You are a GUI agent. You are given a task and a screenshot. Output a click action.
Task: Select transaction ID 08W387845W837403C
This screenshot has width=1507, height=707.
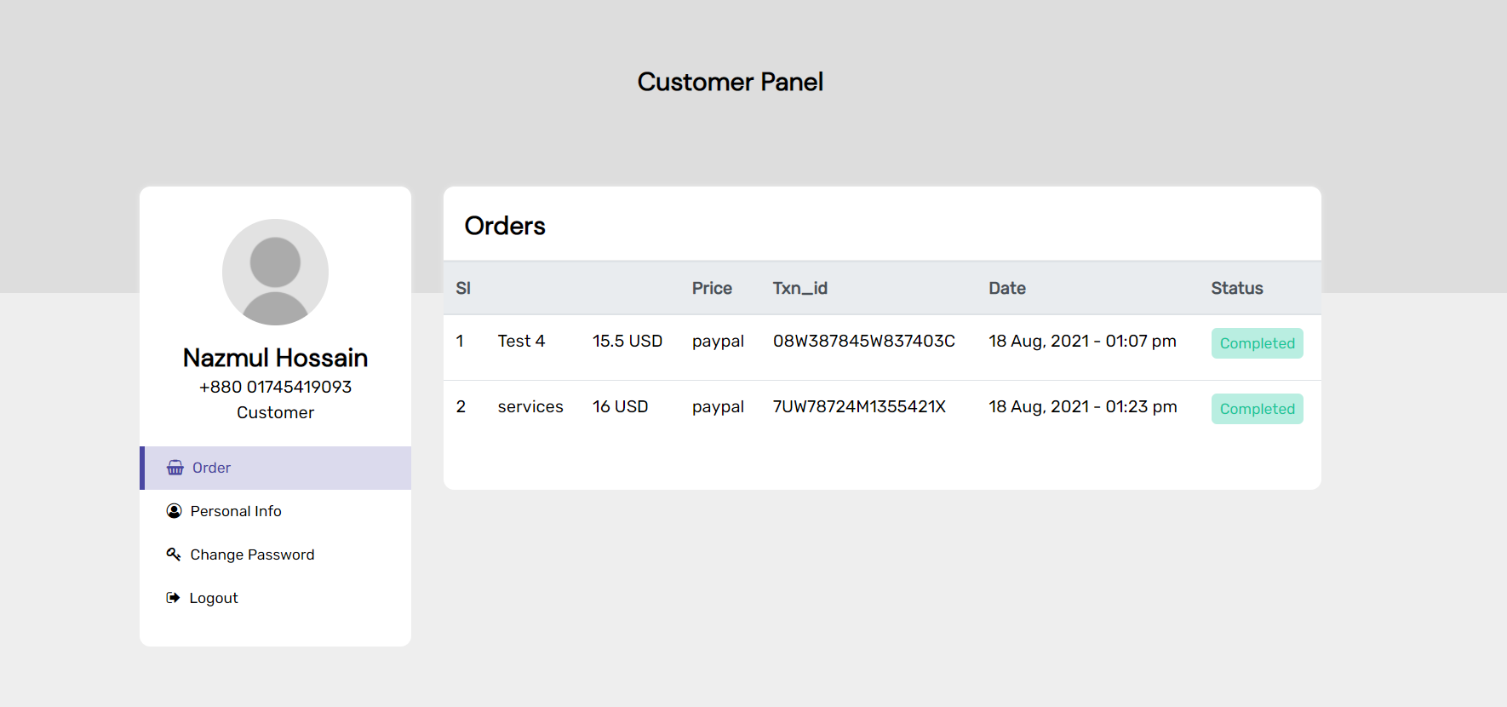(x=863, y=341)
